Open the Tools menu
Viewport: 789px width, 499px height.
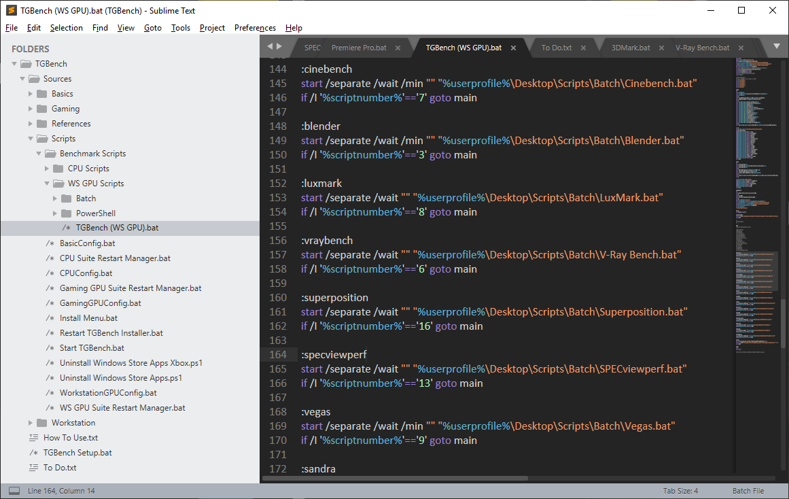point(181,28)
